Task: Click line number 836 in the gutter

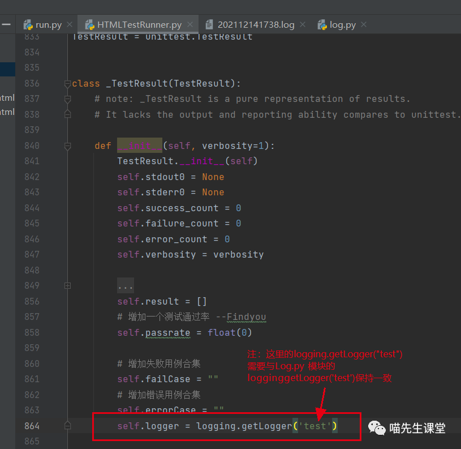Action: point(32,84)
